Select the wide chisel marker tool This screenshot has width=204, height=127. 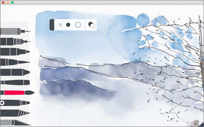point(15,72)
